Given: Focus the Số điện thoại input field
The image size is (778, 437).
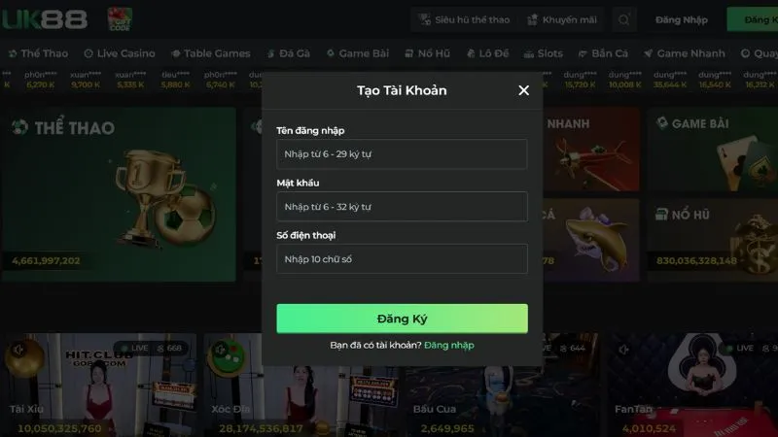Looking at the screenshot, I should click(x=402, y=259).
